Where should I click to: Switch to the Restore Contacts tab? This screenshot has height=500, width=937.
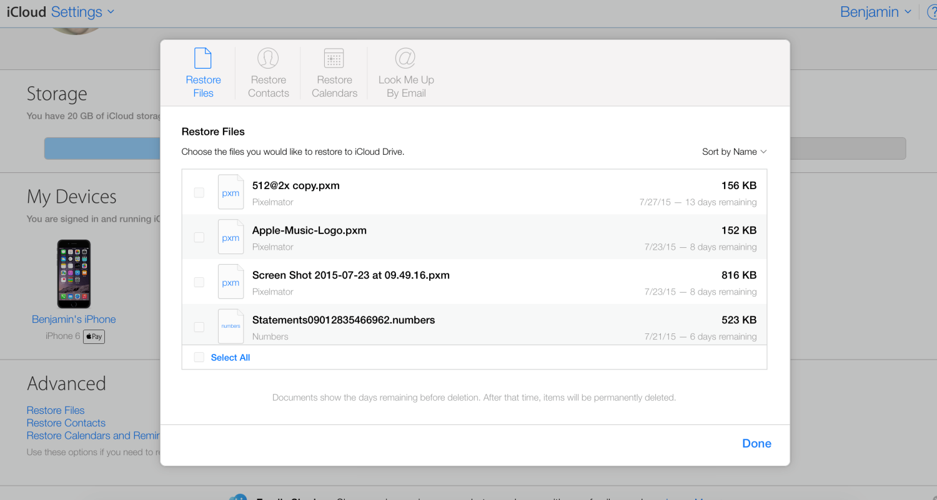pos(268,72)
